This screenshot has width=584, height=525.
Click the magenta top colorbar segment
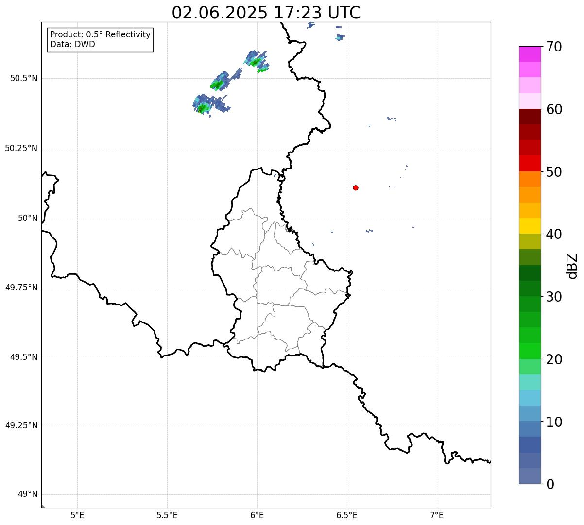click(x=530, y=54)
